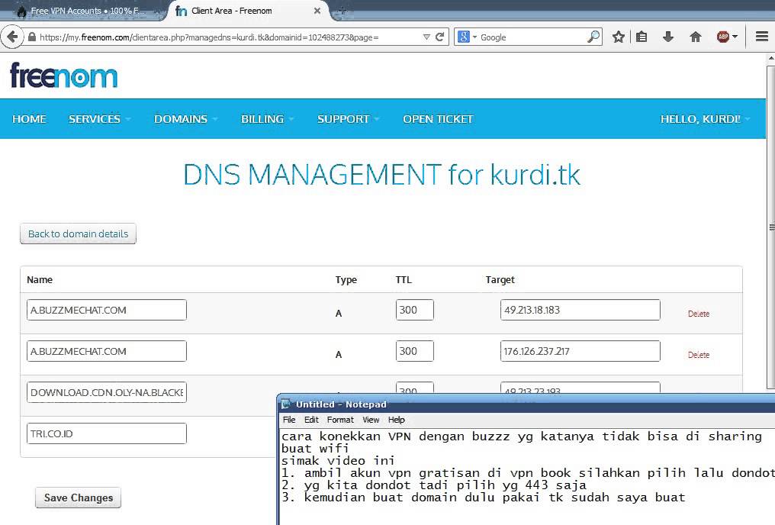Open the OPEN TICKET page
Viewport: 775px width, 525px height.
click(438, 119)
